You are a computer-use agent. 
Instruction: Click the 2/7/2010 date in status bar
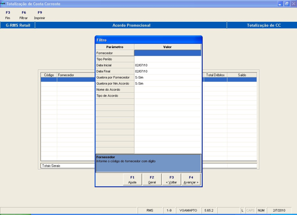coord(279,210)
